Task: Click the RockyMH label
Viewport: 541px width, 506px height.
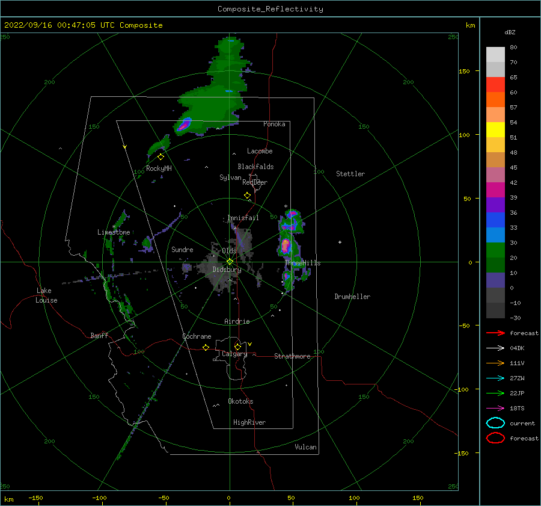Action: coord(159,168)
